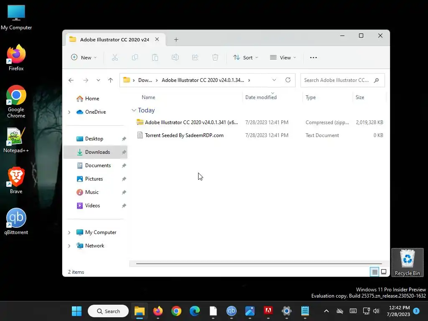Switch to large thumbnails view in status bar
Image resolution: width=428 pixels, height=321 pixels.
(x=384, y=272)
